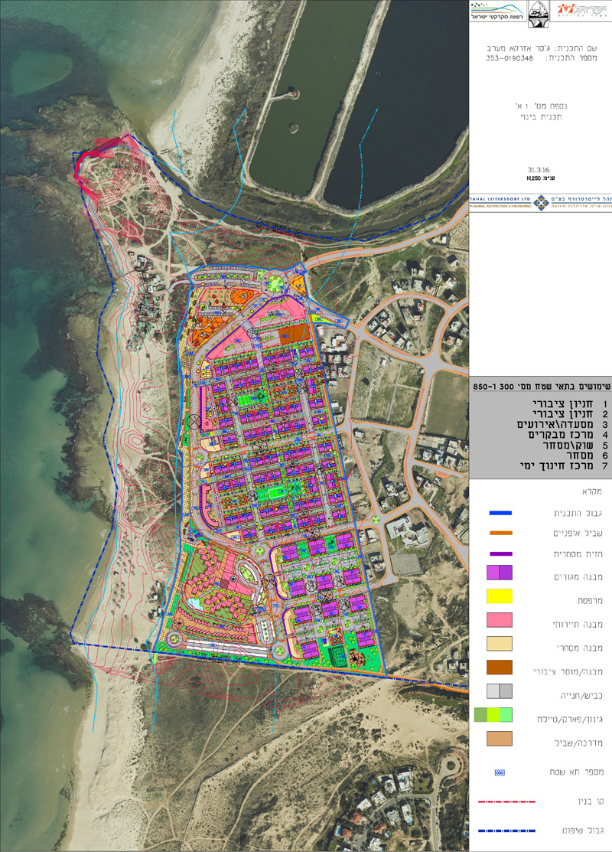
Task: Select the blue גבול התכנית legend line
Action: [x=500, y=512]
